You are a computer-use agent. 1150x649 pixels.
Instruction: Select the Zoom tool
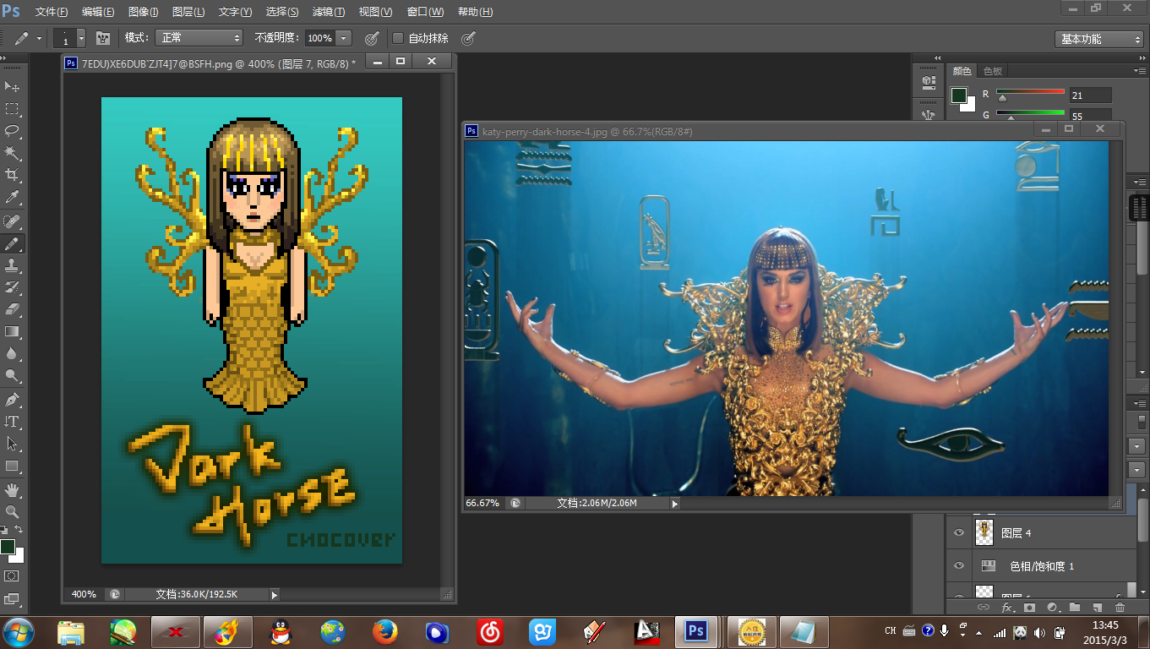pos(12,511)
